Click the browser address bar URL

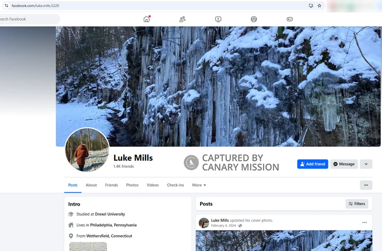tap(35, 6)
